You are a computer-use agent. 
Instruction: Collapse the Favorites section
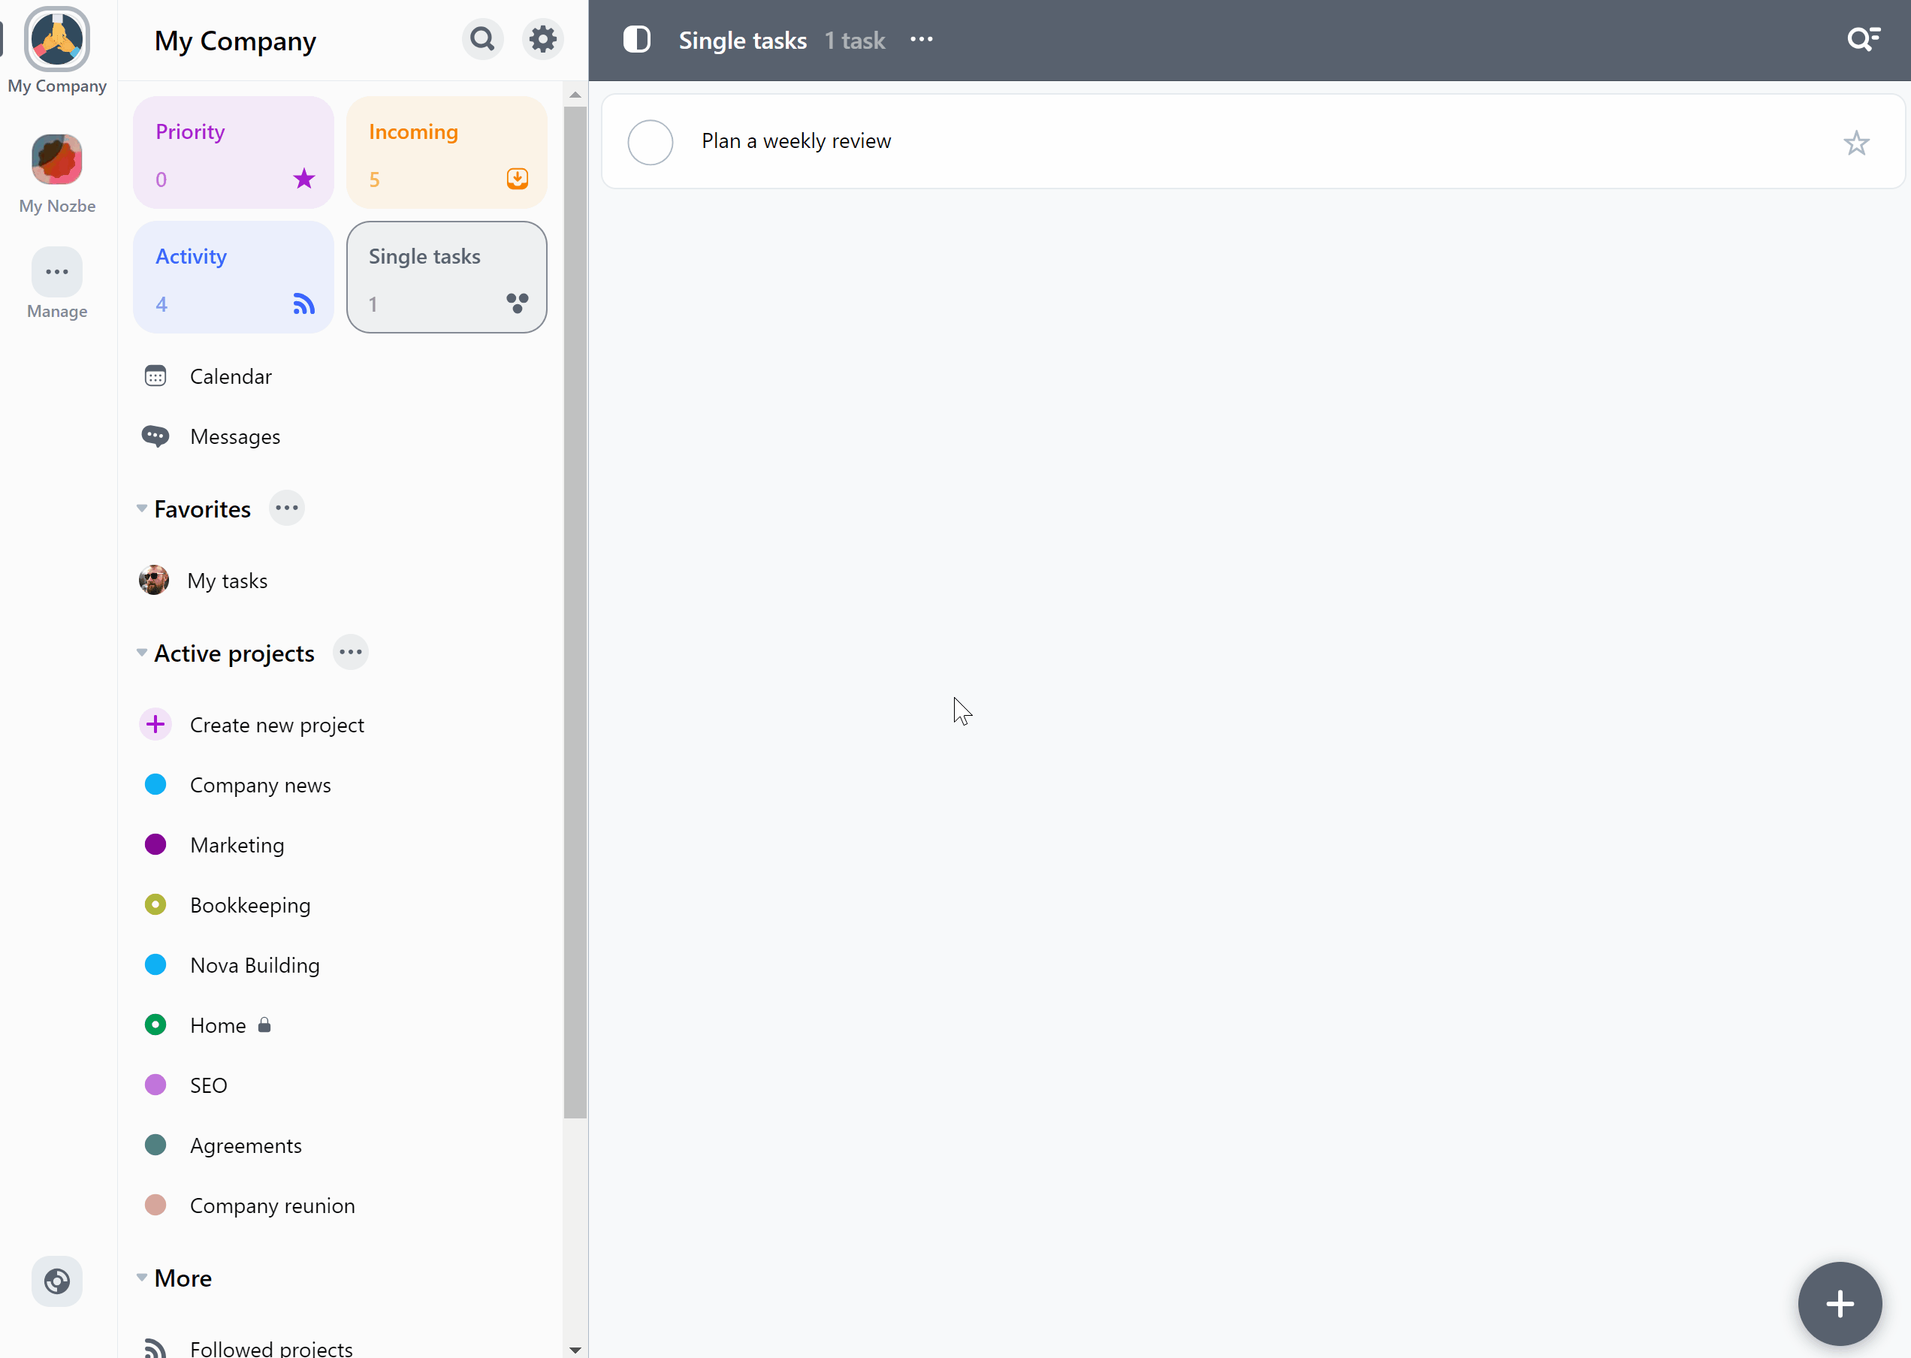[x=141, y=508]
